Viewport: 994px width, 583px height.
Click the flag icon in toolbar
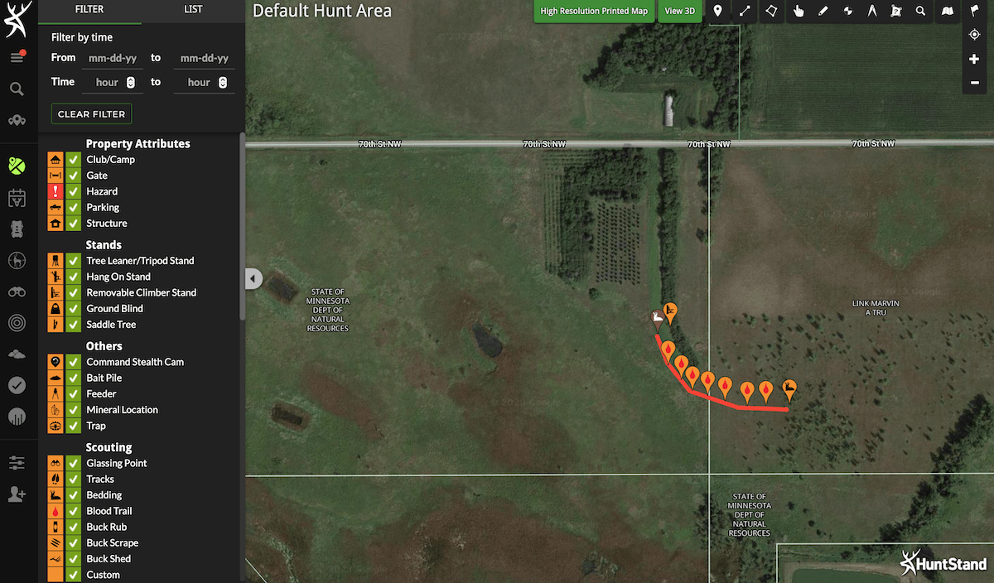click(975, 12)
